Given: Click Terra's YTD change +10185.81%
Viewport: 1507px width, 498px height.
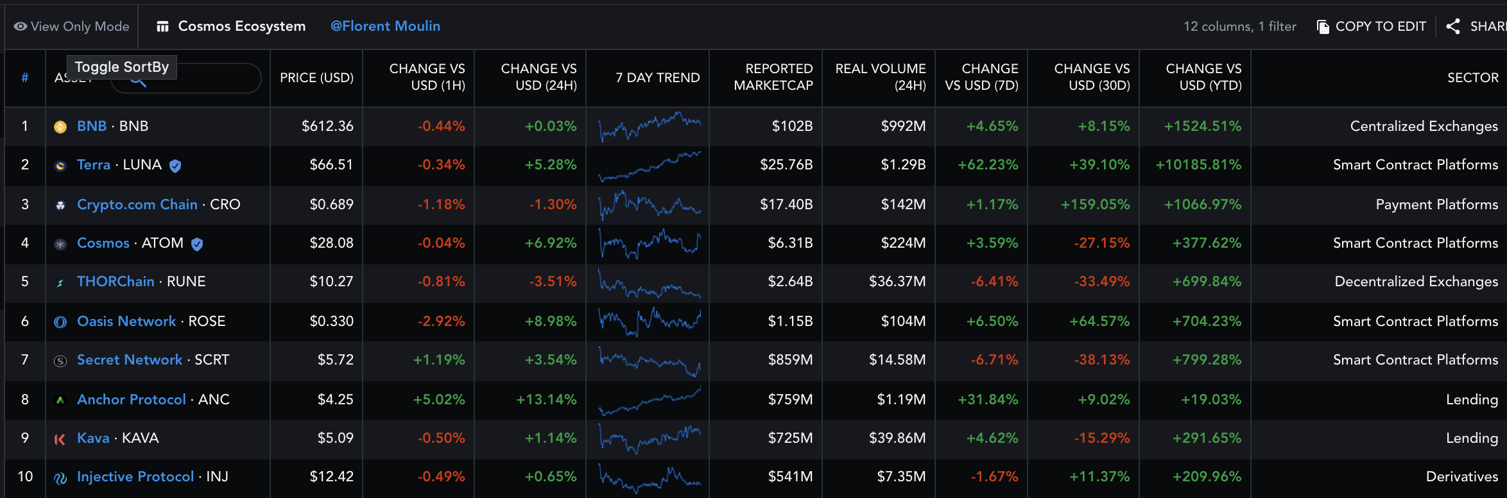Looking at the screenshot, I should (1198, 164).
